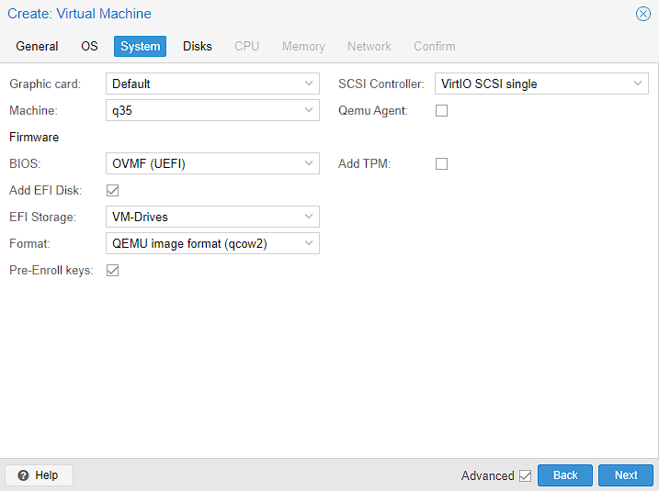Image resolution: width=659 pixels, height=491 pixels.
Task: Open the BIOS firmware dropdown
Action: 309,164
